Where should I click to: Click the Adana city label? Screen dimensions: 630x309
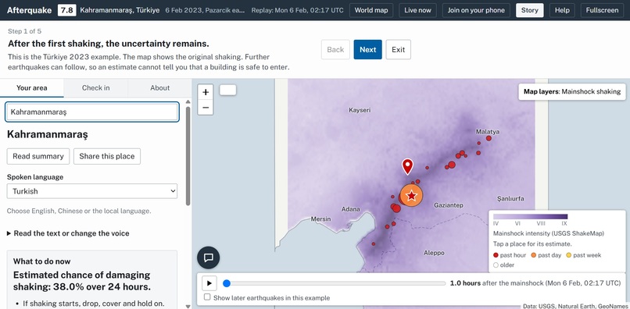[x=350, y=209]
